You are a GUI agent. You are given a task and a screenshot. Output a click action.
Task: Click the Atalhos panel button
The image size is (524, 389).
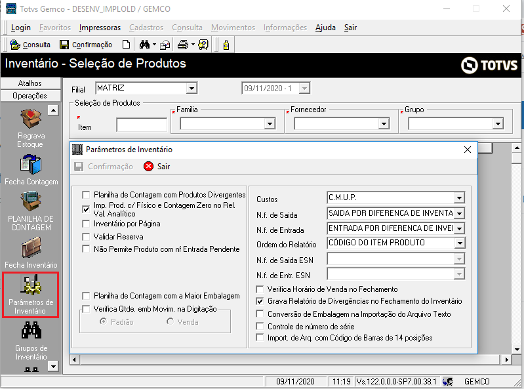click(x=31, y=83)
